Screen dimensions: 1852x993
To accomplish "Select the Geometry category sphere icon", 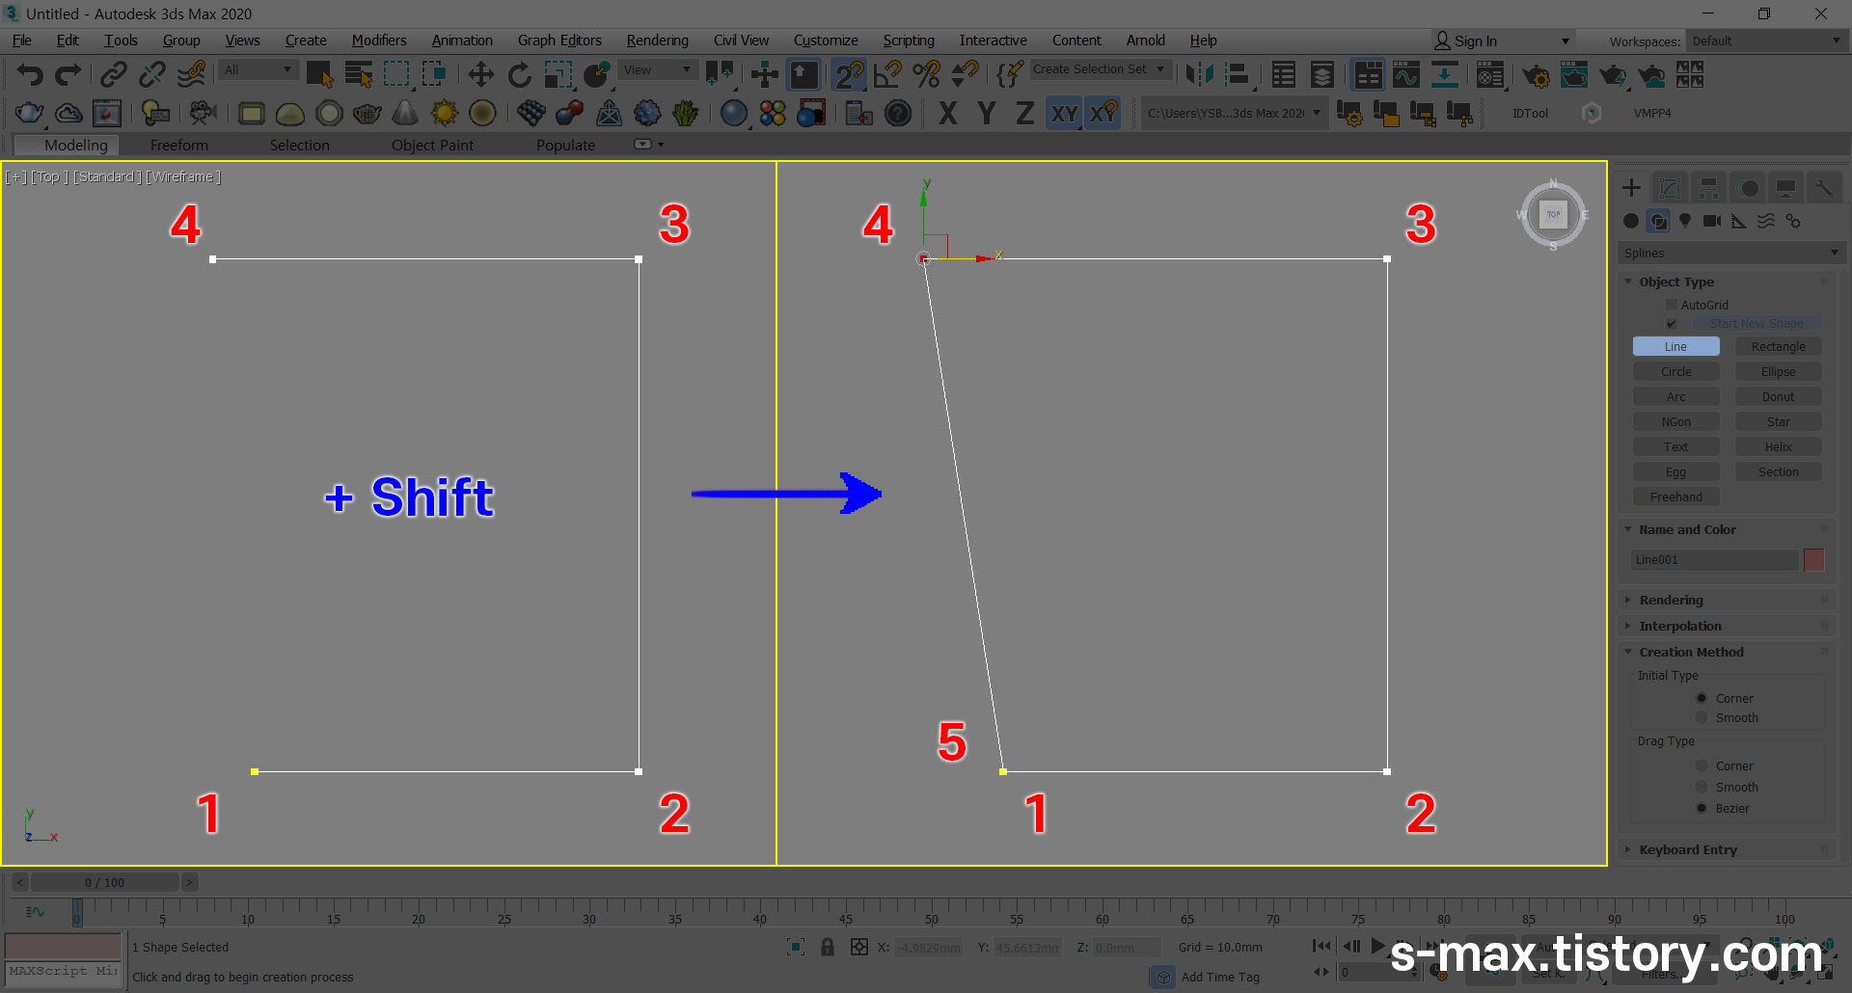I will (1631, 221).
